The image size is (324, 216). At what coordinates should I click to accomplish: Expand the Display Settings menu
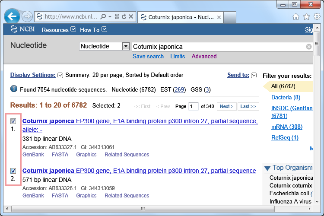(60, 75)
